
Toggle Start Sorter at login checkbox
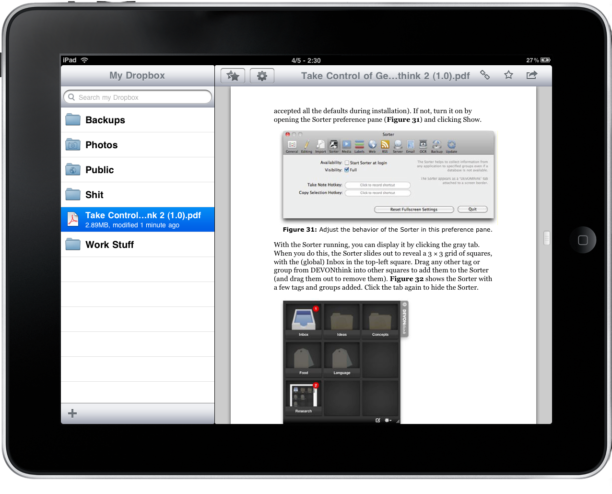(x=347, y=163)
